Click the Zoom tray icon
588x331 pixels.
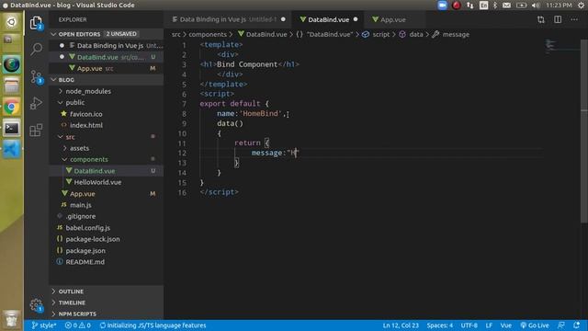[x=443, y=6]
